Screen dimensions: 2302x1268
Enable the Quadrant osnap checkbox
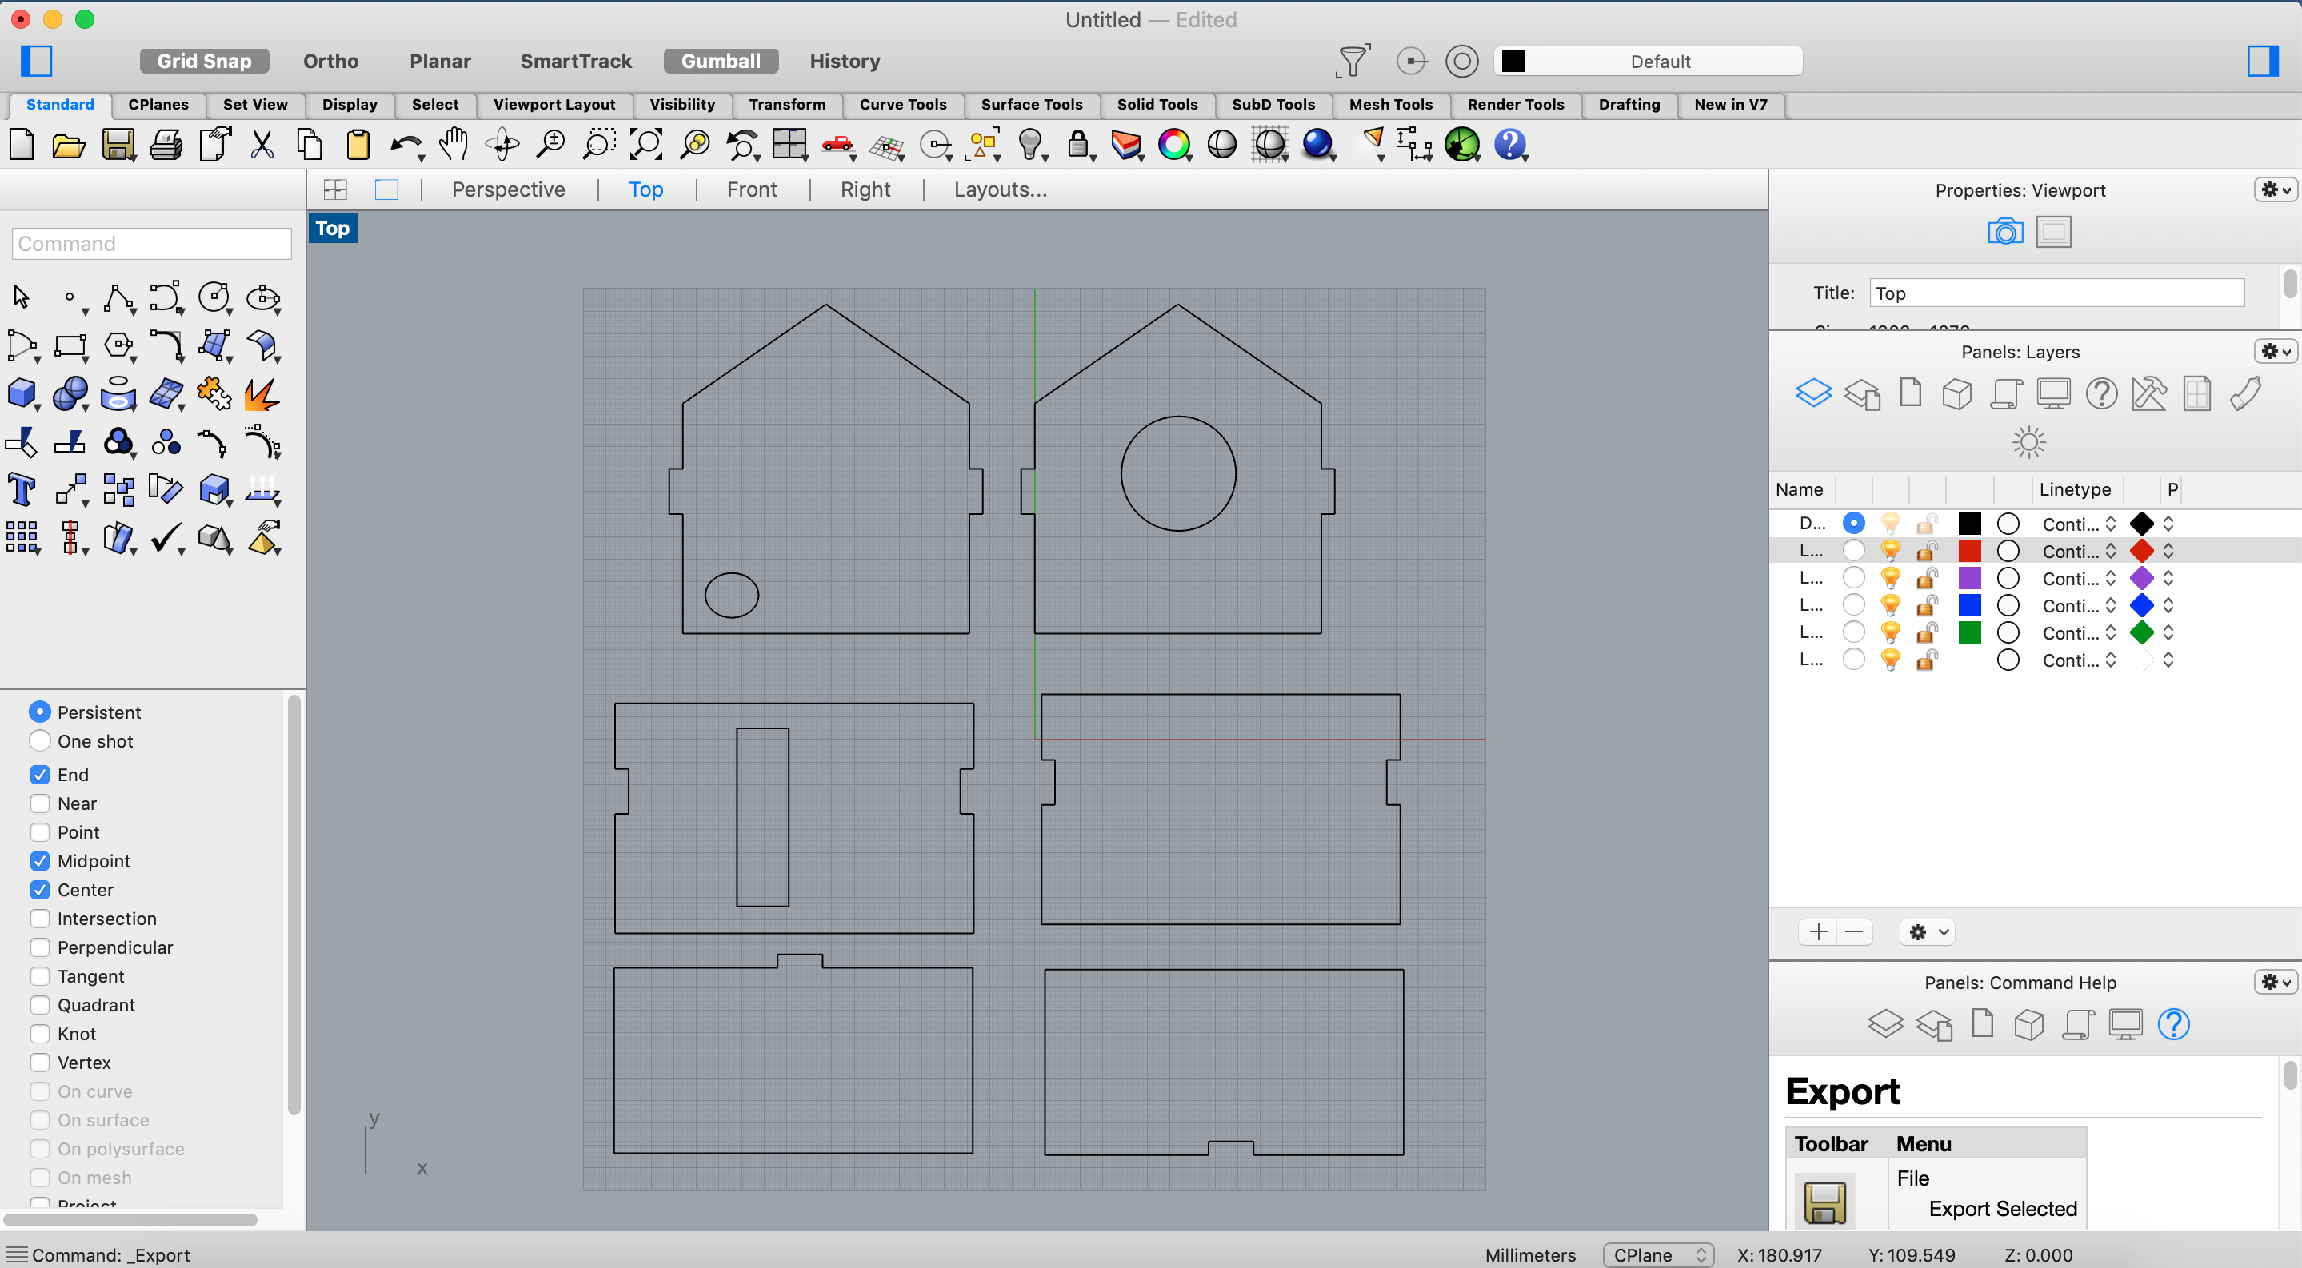[39, 1005]
